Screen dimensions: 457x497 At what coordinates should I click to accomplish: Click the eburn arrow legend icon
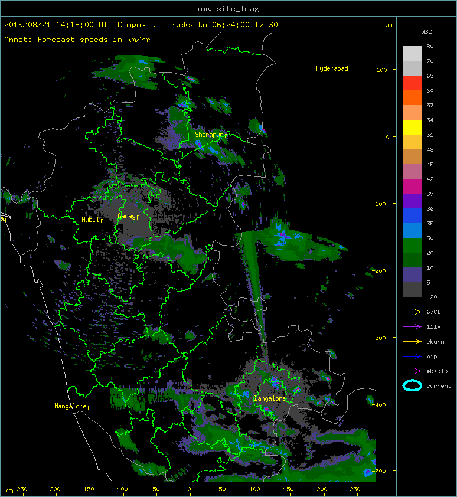pyautogui.click(x=412, y=342)
